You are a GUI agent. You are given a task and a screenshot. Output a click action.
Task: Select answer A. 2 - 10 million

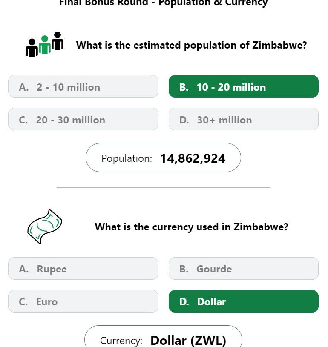tap(83, 86)
